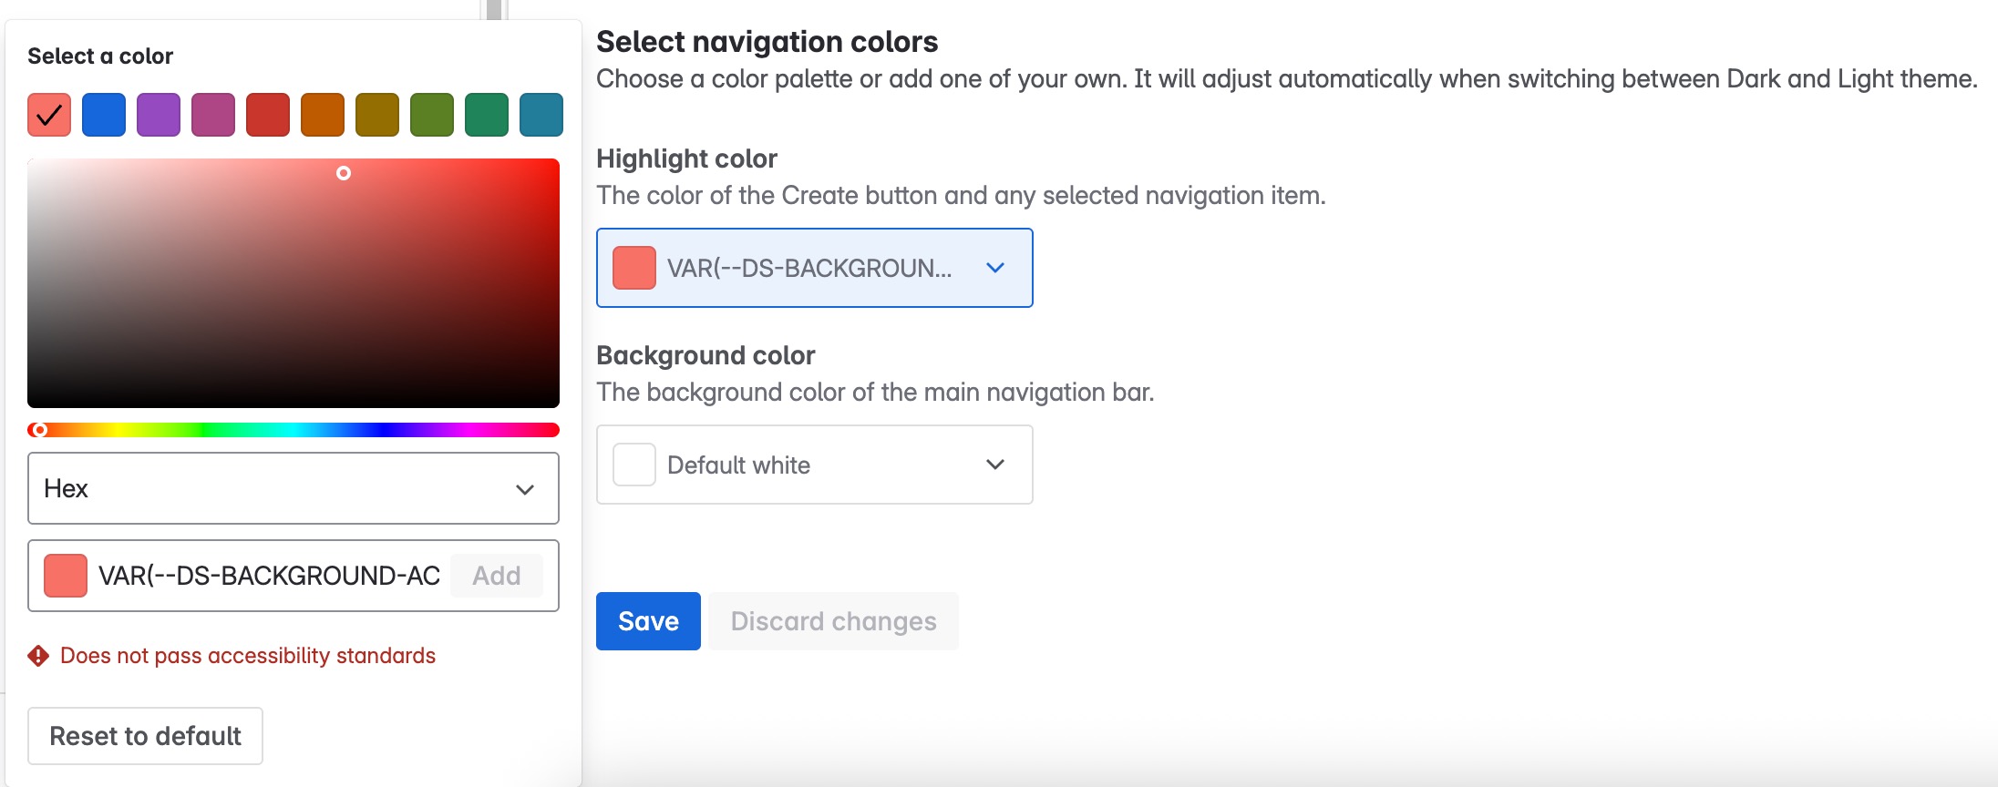Open the Default white background dropdown

coord(815,465)
